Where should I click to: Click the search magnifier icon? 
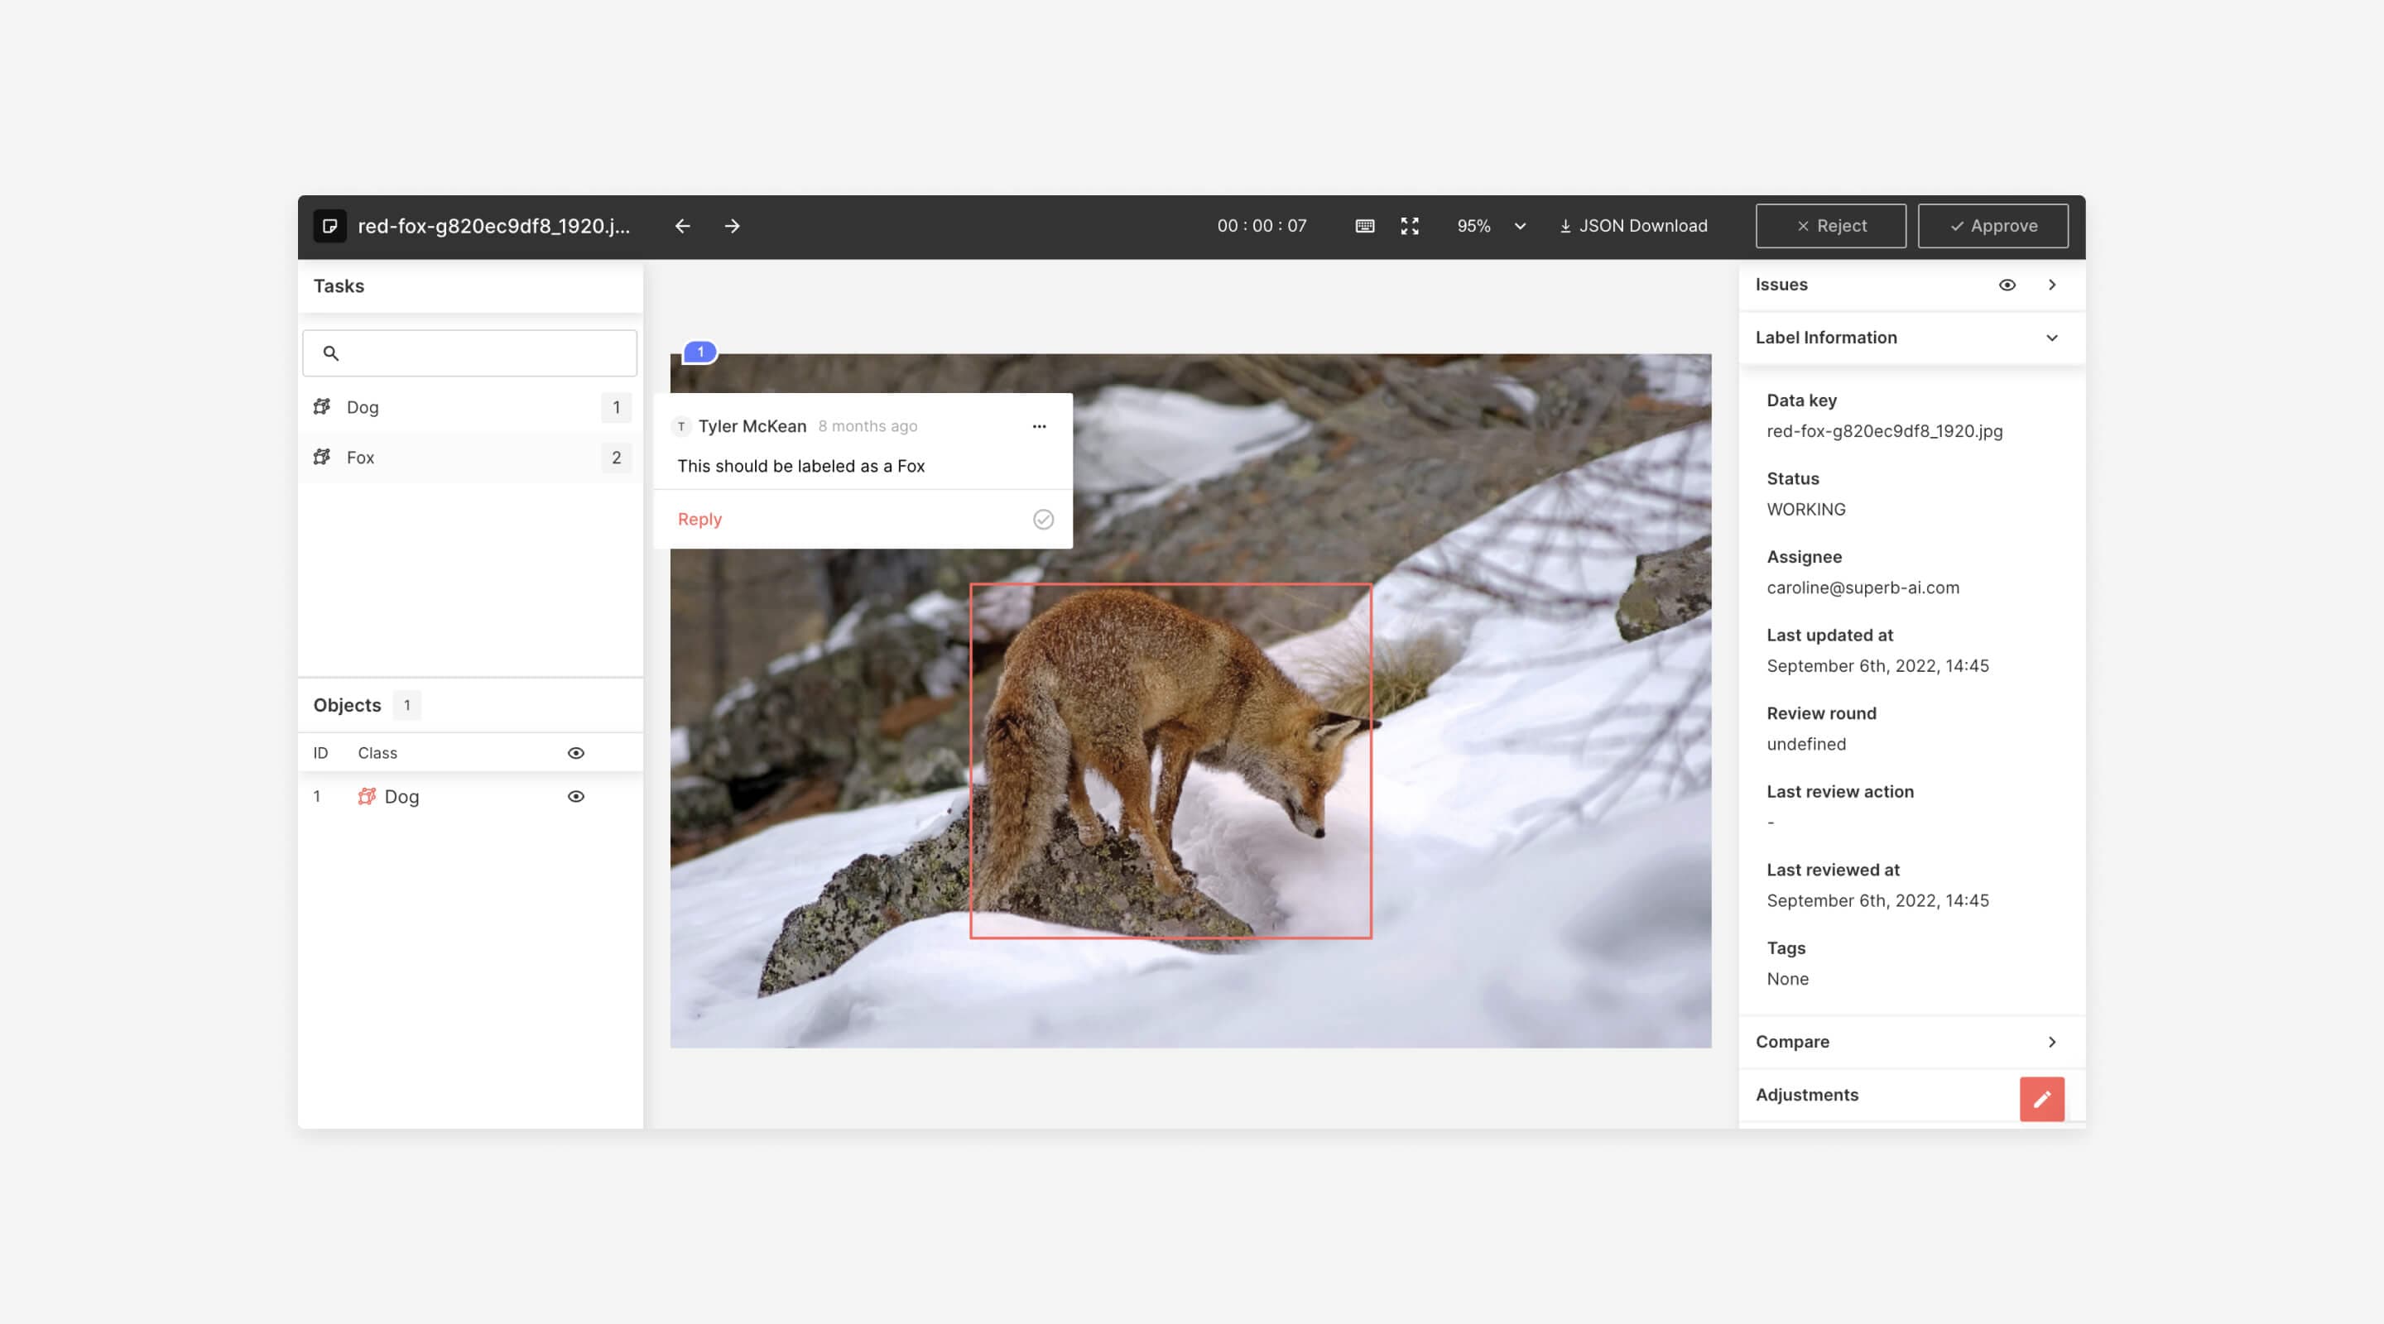[x=330, y=353]
